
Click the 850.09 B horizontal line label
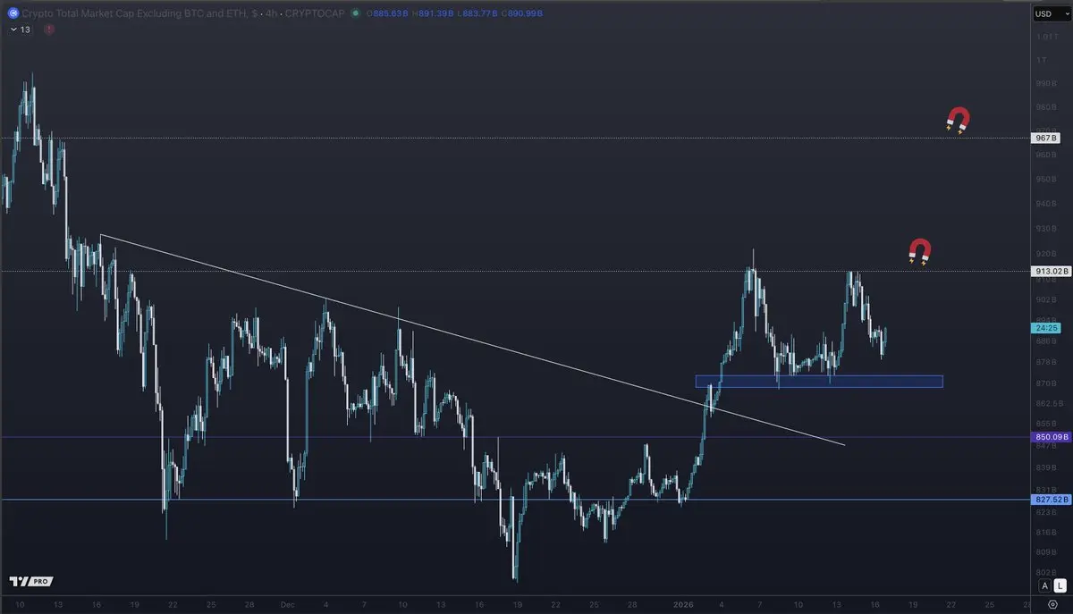click(x=1046, y=437)
